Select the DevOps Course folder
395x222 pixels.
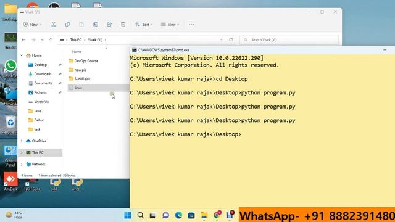tap(86, 61)
